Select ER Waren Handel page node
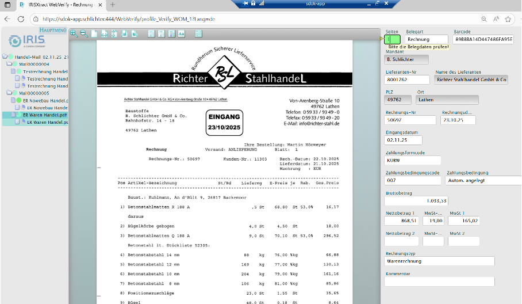522x304 pixels. point(47,122)
